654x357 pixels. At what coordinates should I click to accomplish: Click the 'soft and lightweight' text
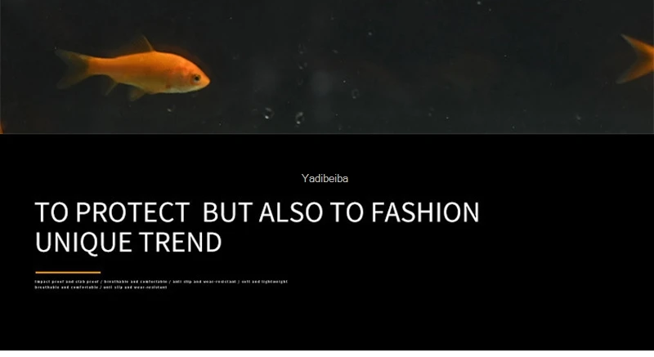tap(265, 282)
